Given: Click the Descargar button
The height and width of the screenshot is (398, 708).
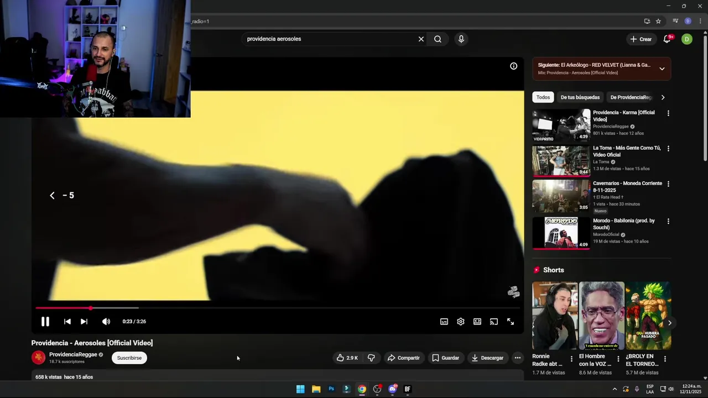Looking at the screenshot, I should pos(487,358).
